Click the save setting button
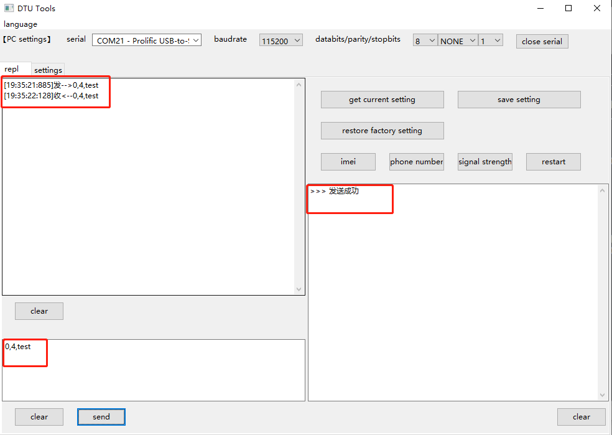Viewport: 612px width, 435px height. click(519, 100)
